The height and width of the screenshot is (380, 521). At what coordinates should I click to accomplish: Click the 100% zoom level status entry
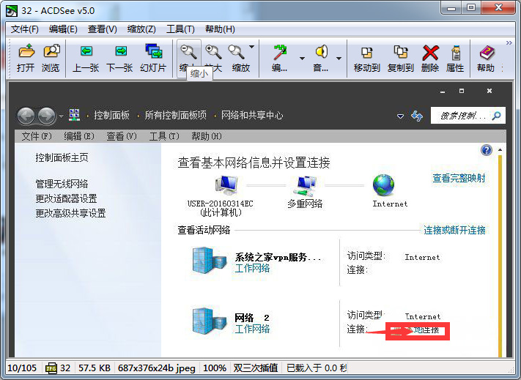coord(215,368)
